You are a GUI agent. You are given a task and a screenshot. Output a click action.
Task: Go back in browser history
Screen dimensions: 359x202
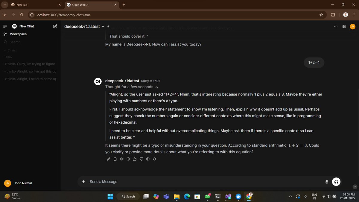tap(5, 15)
